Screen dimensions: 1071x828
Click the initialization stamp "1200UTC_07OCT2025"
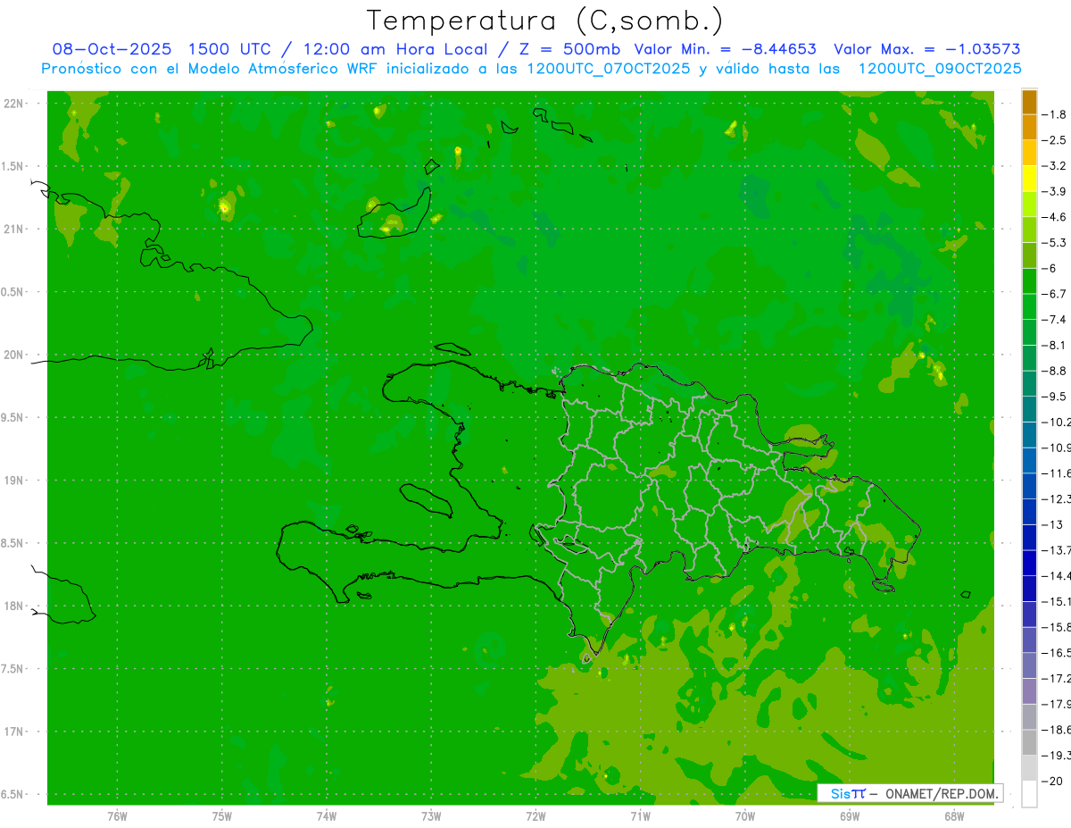609,69
